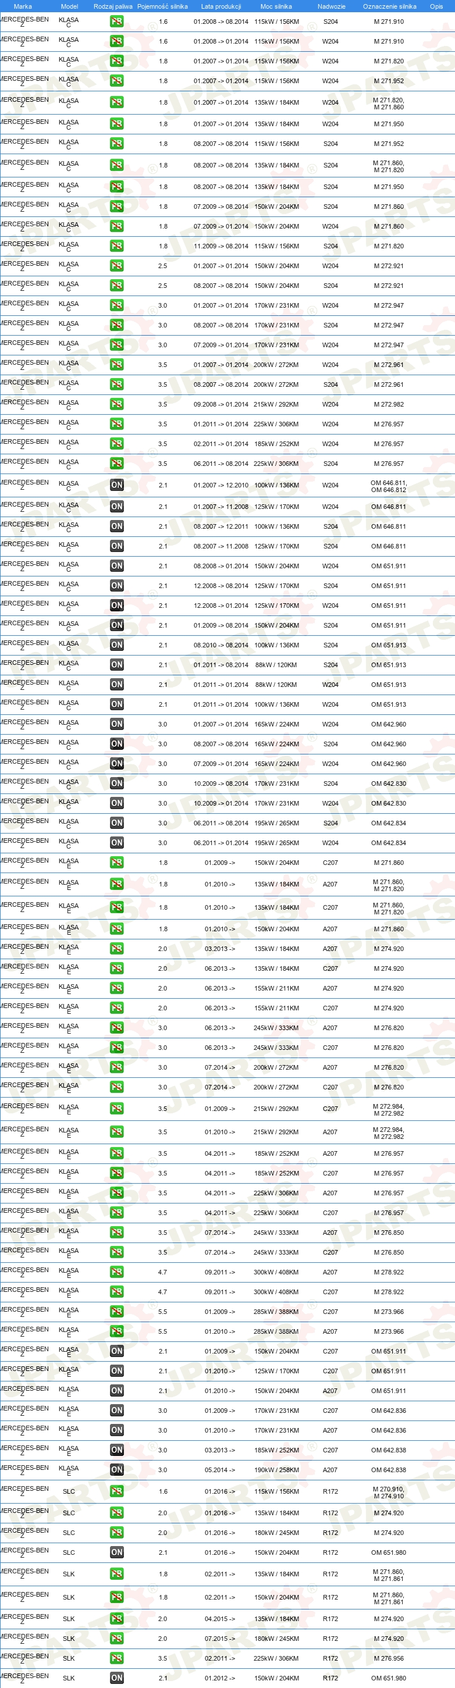Screen dimensions: 455x1688
Task: Click PB icon in A207 M 276.850 row
Action: [x=117, y=1233]
